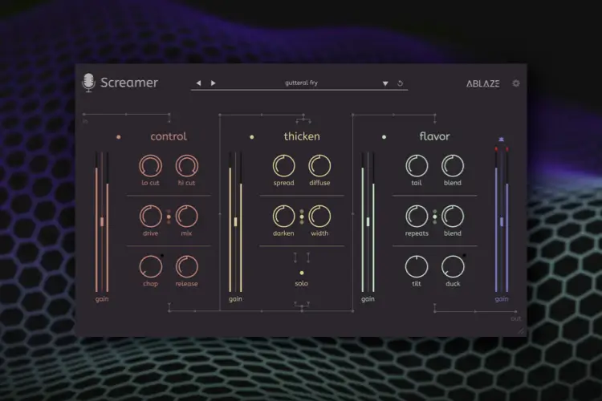602x401 pixels.
Task: Click the purple 'gain' output label
Action: coord(502,299)
